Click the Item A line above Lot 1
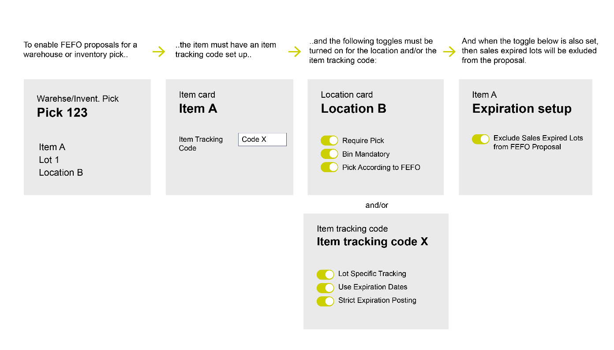The image size is (614, 350). [52, 147]
